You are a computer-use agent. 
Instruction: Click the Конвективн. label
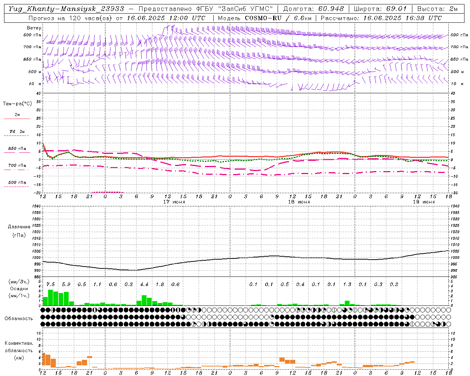point(19,343)
